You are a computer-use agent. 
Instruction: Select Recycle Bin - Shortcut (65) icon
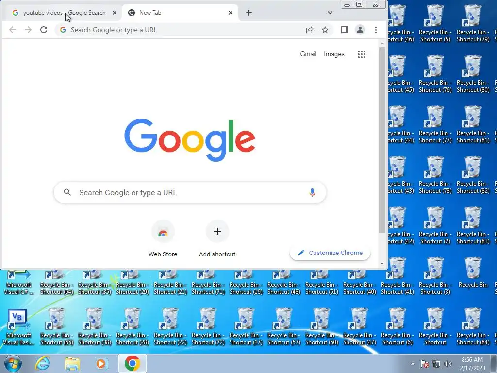coord(56,327)
